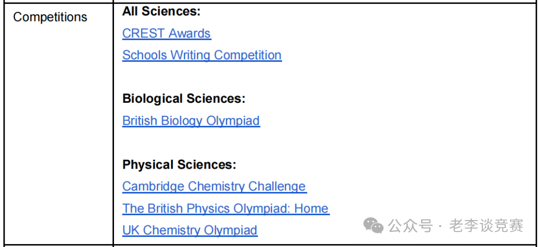Click the vertical divider beside the Competitions cell
Image resolution: width=540 pixels, height=247 pixels.
pyautogui.click(x=113, y=124)
